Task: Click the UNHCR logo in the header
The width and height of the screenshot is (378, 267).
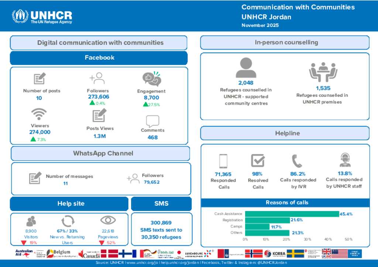Action: 42,17
